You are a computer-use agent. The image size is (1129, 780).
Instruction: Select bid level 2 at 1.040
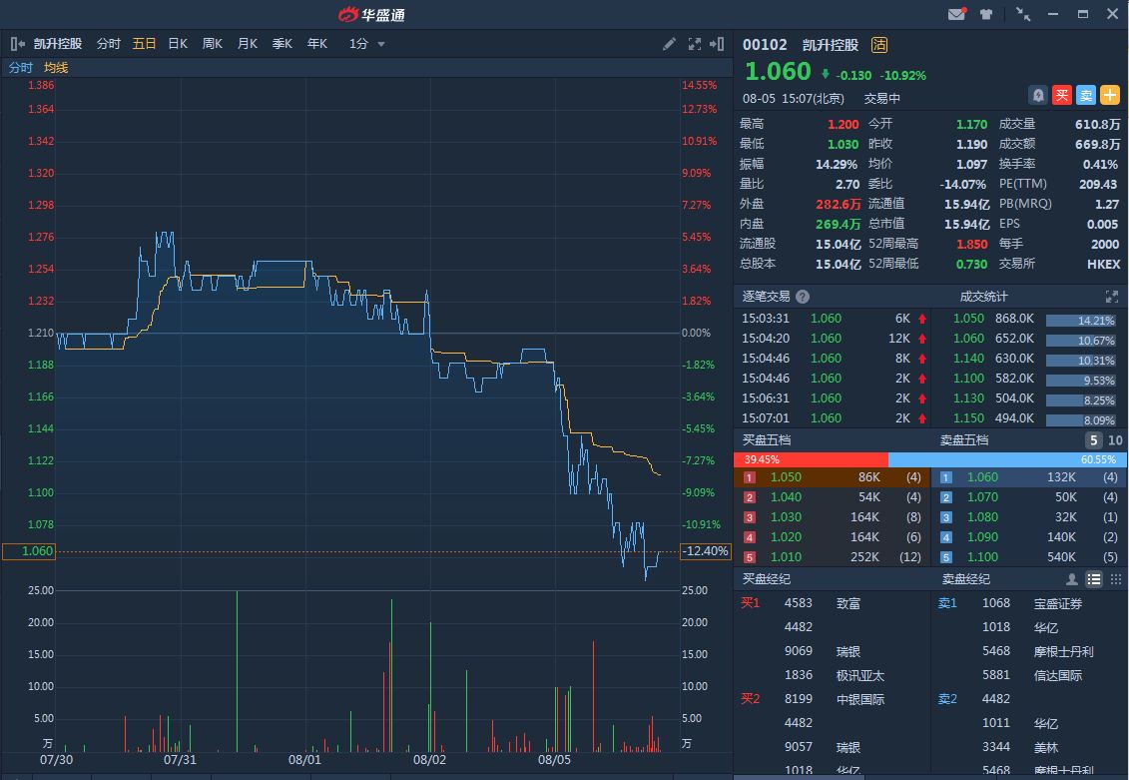coord(832,497)
